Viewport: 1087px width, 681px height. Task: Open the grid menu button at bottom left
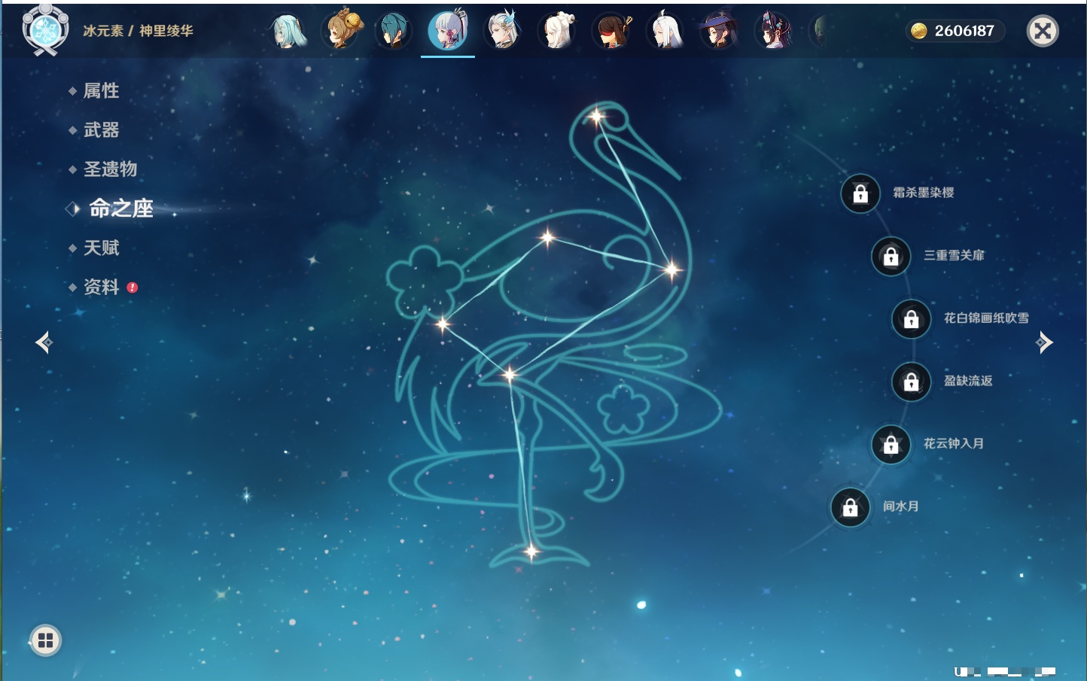(46, 640)
